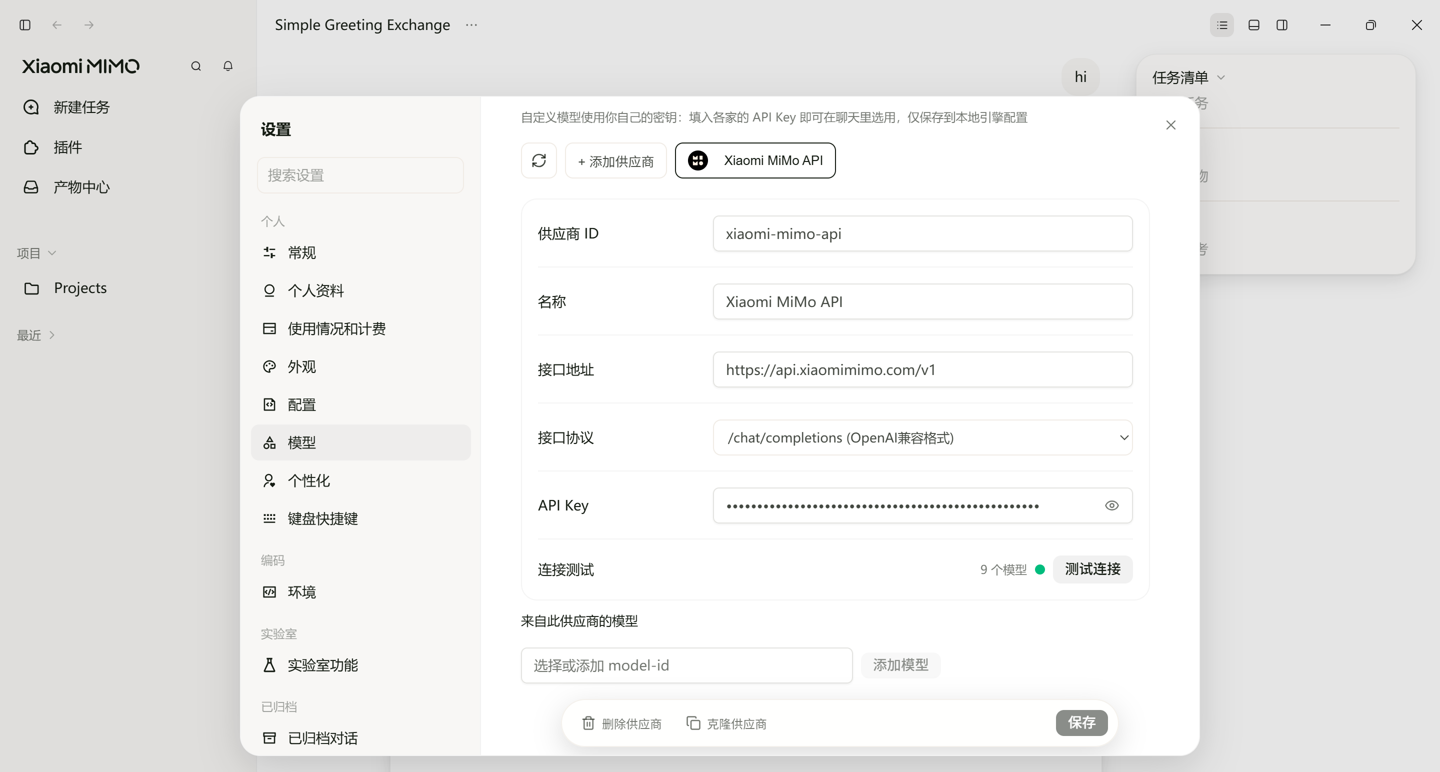Open the conversation title ellipsis menu

point(471,25)
